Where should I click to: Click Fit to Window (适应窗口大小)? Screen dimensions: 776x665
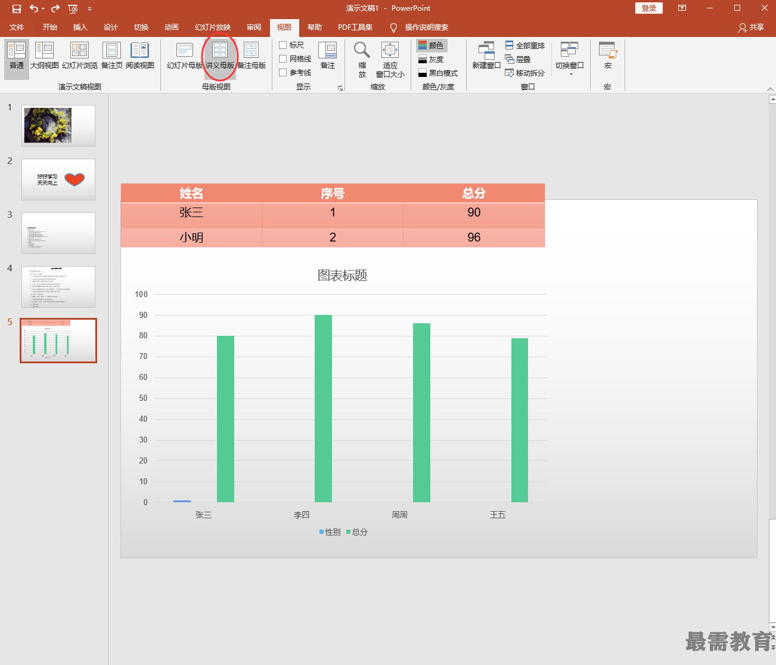point(390,58)
